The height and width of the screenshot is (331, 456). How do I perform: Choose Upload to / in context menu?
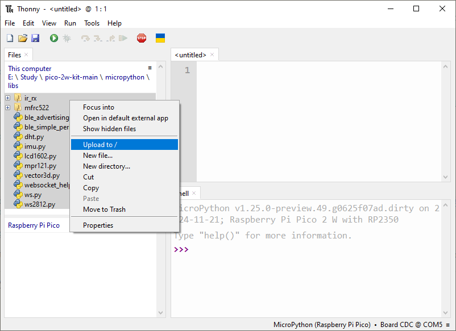pos(125,145)
